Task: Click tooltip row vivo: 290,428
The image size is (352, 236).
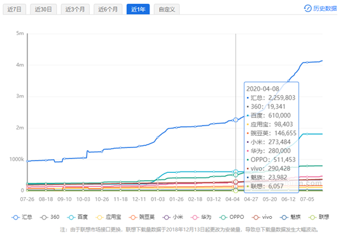Action: (x=268, y=168)
